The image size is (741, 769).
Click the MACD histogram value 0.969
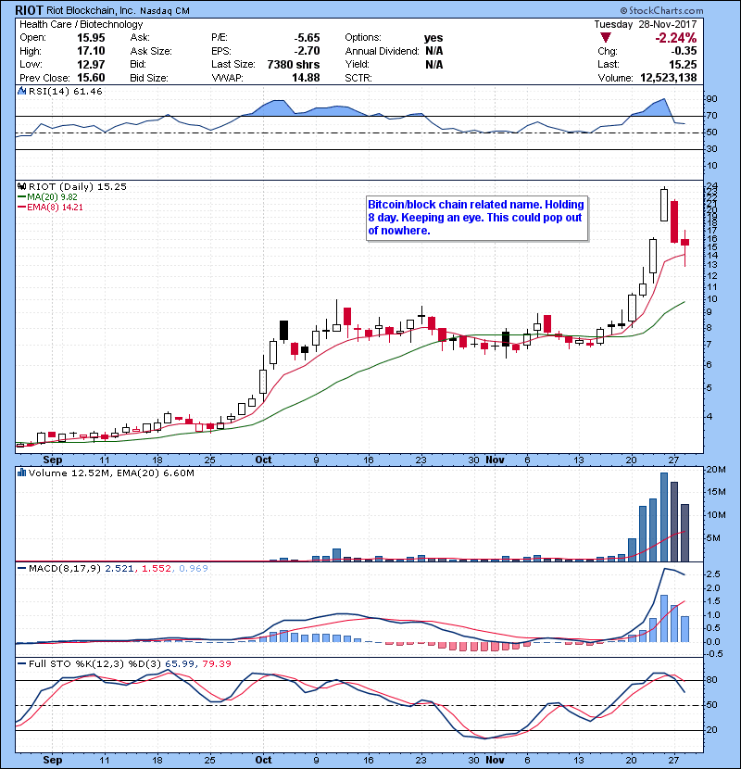194,569
